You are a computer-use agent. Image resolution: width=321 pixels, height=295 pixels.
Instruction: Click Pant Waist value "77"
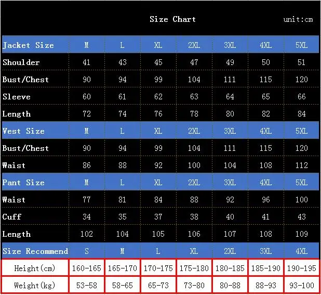click(x=87, y=199)
